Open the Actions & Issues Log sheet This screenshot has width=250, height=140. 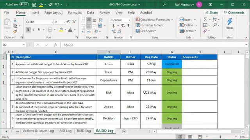[x=38, y=131]
